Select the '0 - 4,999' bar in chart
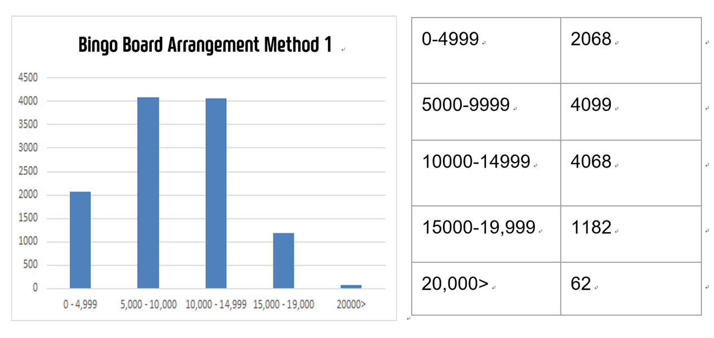 coord(80,240)
